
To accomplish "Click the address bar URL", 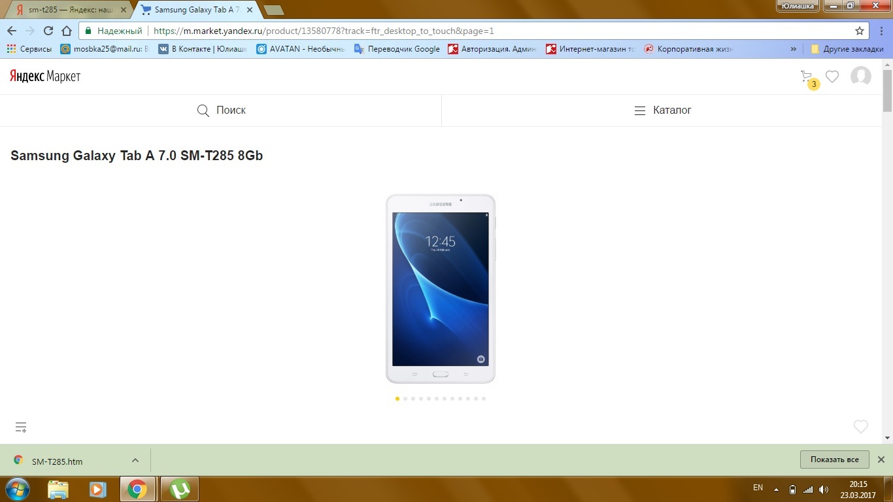I will point(324,31).
